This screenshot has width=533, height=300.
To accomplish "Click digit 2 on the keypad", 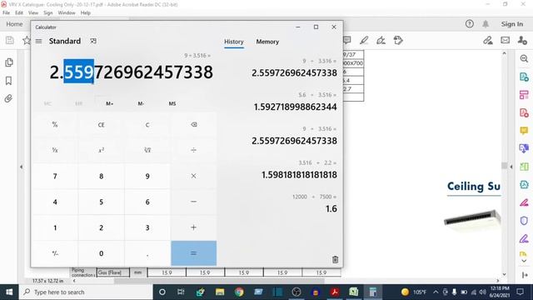I will (x=102, y=227).
